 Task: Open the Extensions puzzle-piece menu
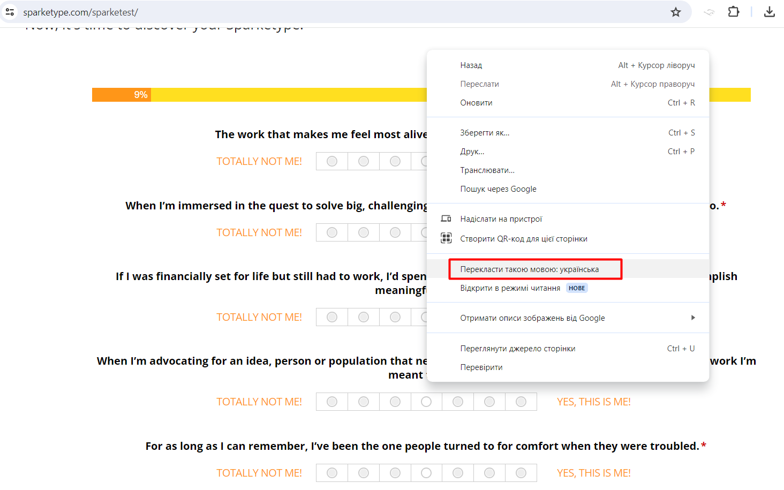pos(734,12)
